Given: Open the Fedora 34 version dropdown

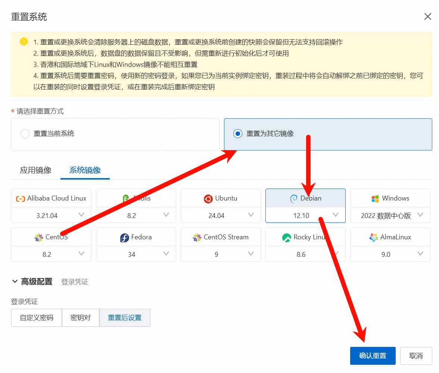Looking at the screenshot, I should (x=136, y=254).
